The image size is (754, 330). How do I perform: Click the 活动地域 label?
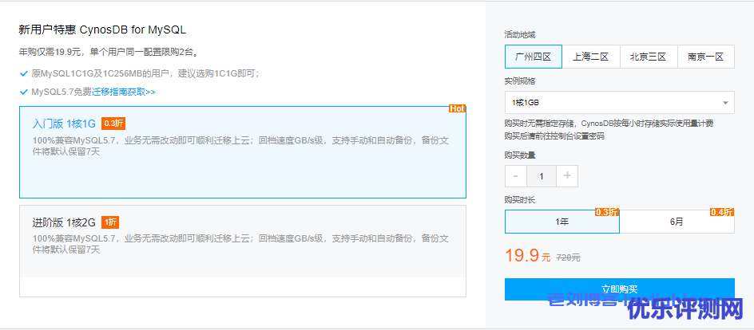pyautogui.click(x=520, y=34)
